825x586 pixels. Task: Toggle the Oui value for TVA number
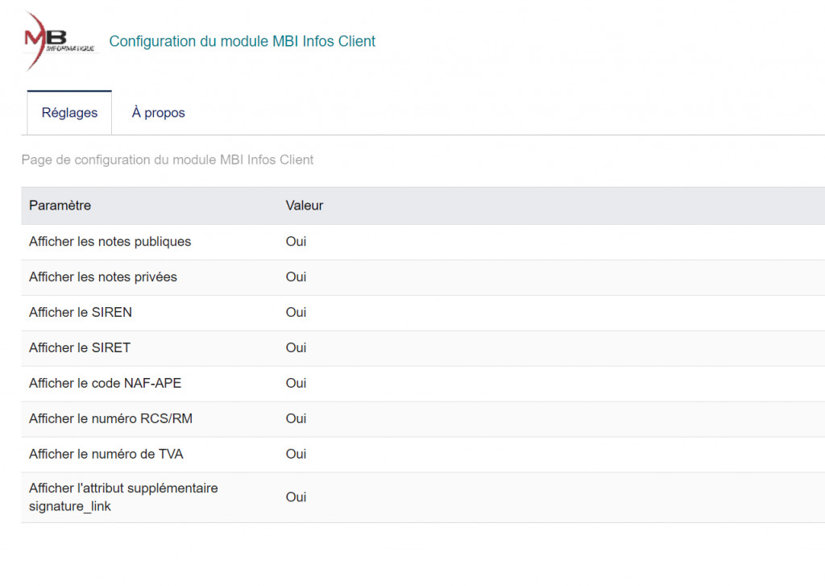point(296,455)
